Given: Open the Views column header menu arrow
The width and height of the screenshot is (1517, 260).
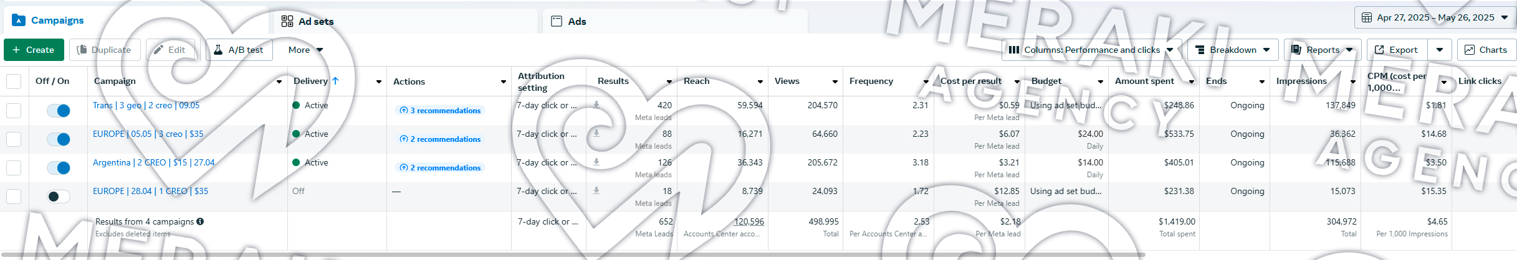Looking at the screenshot, I should click(x=835, y=81).
